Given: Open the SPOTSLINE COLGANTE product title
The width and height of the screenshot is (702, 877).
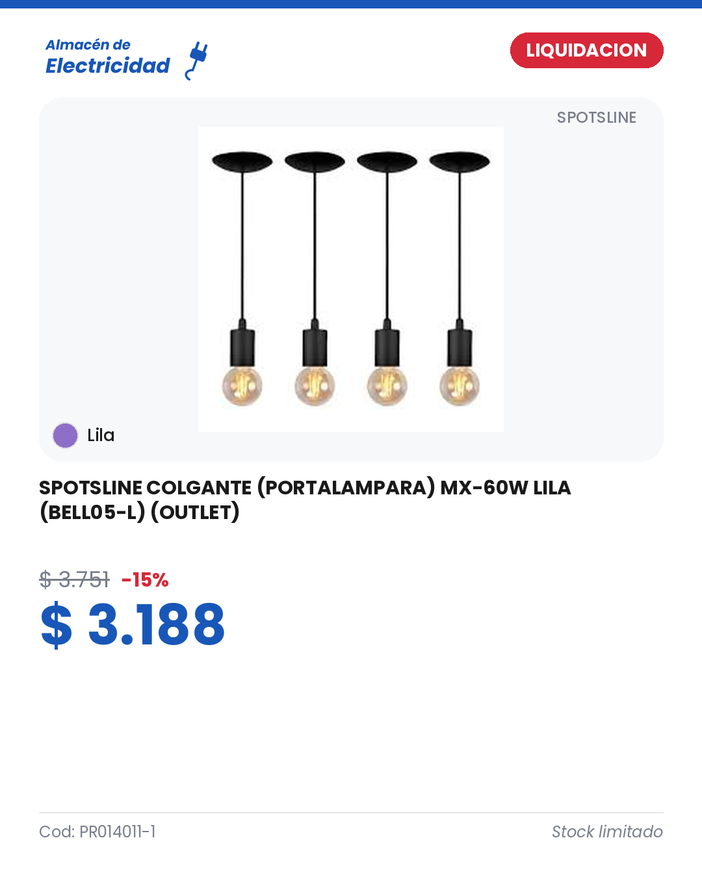Looking at the screenshot, I should (305, 500).
